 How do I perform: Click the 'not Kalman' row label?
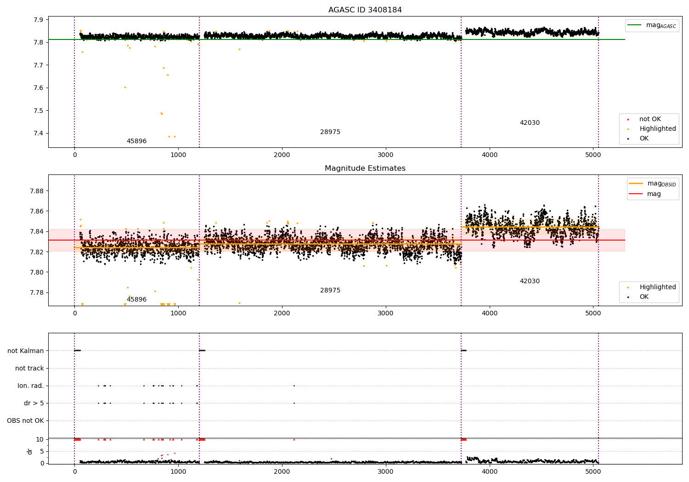[26, 351]
